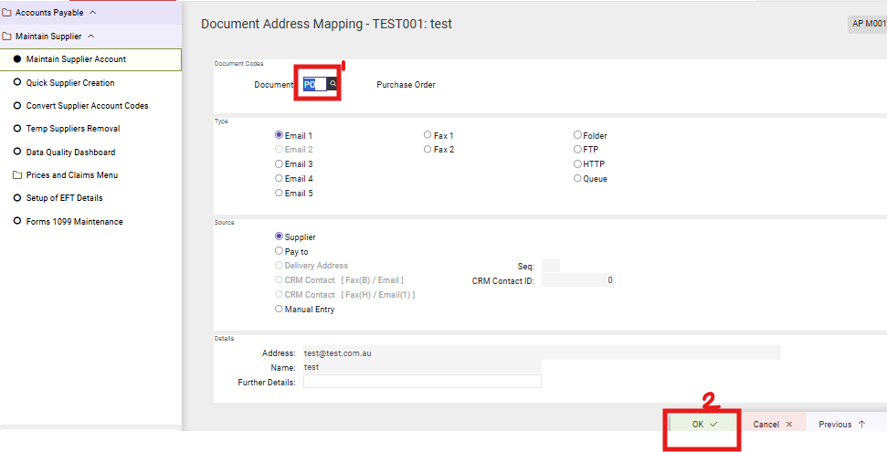Choose the Fax 1 type option
This screenshot has height=452, width=887.
click(428, 135)
